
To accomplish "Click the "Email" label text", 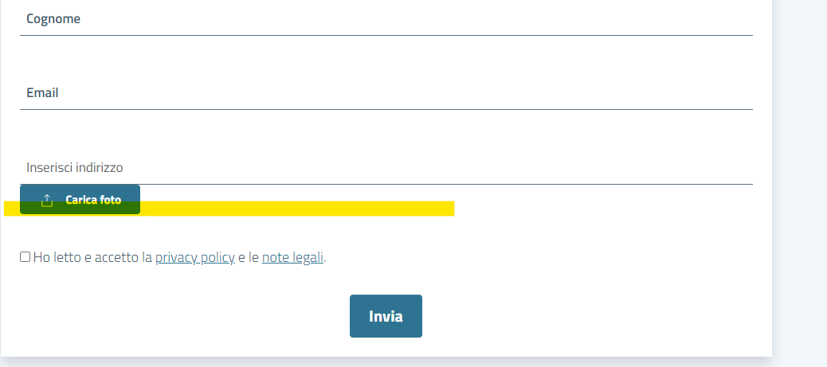I will pyautogui.click(x=42, y=92).
